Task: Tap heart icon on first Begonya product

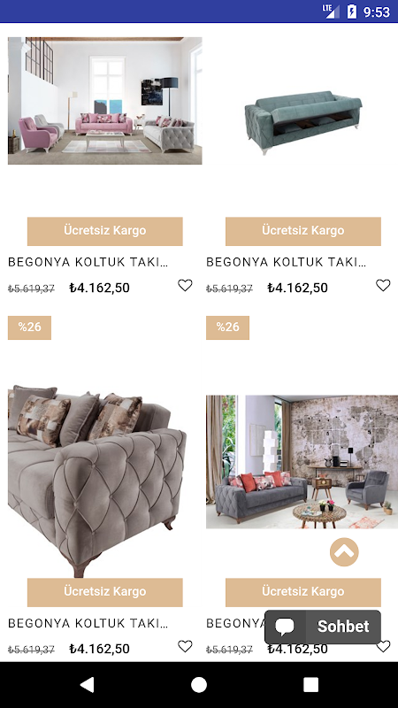Action: pyautogui.click(x=185, y=285)
